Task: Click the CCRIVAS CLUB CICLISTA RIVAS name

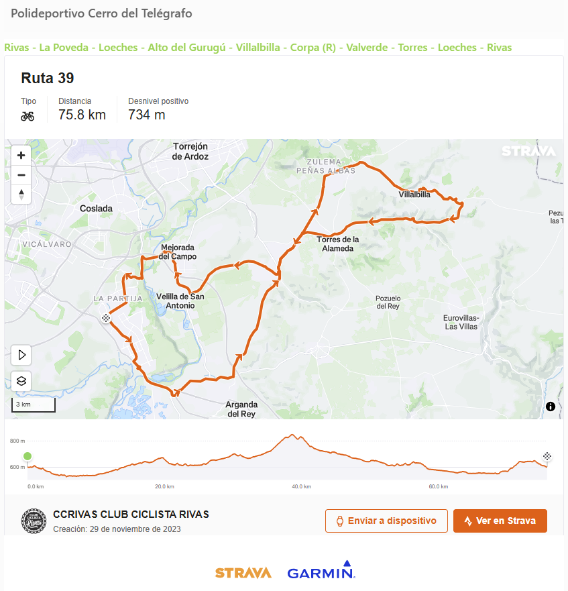Action: click(131, 515)
